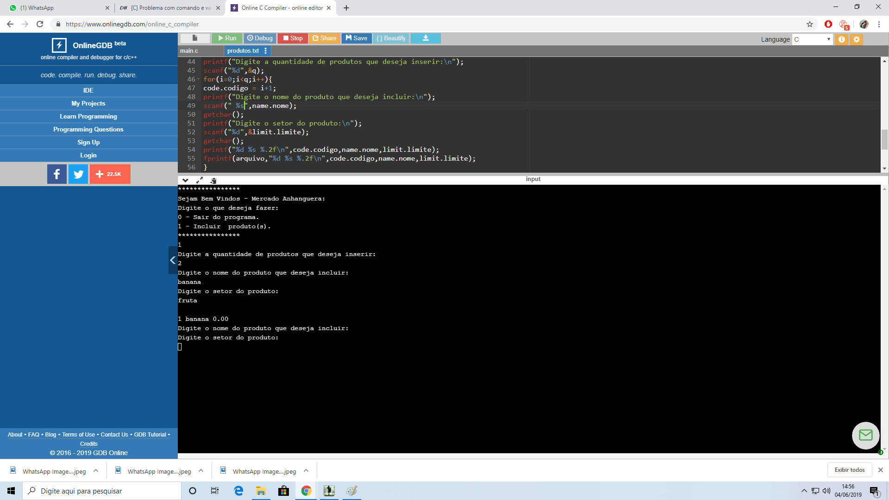The width and height of the screenshot is (889, 500).
Task: Click the Windows taskbar search box
Action: point(102,491)
